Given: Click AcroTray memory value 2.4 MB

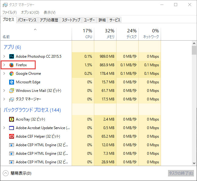Looking at the screenshot, I should coord(109,119).
